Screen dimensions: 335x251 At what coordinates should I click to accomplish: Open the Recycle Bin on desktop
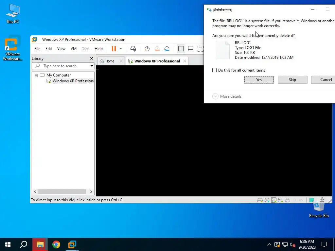(x=319, y=210)
